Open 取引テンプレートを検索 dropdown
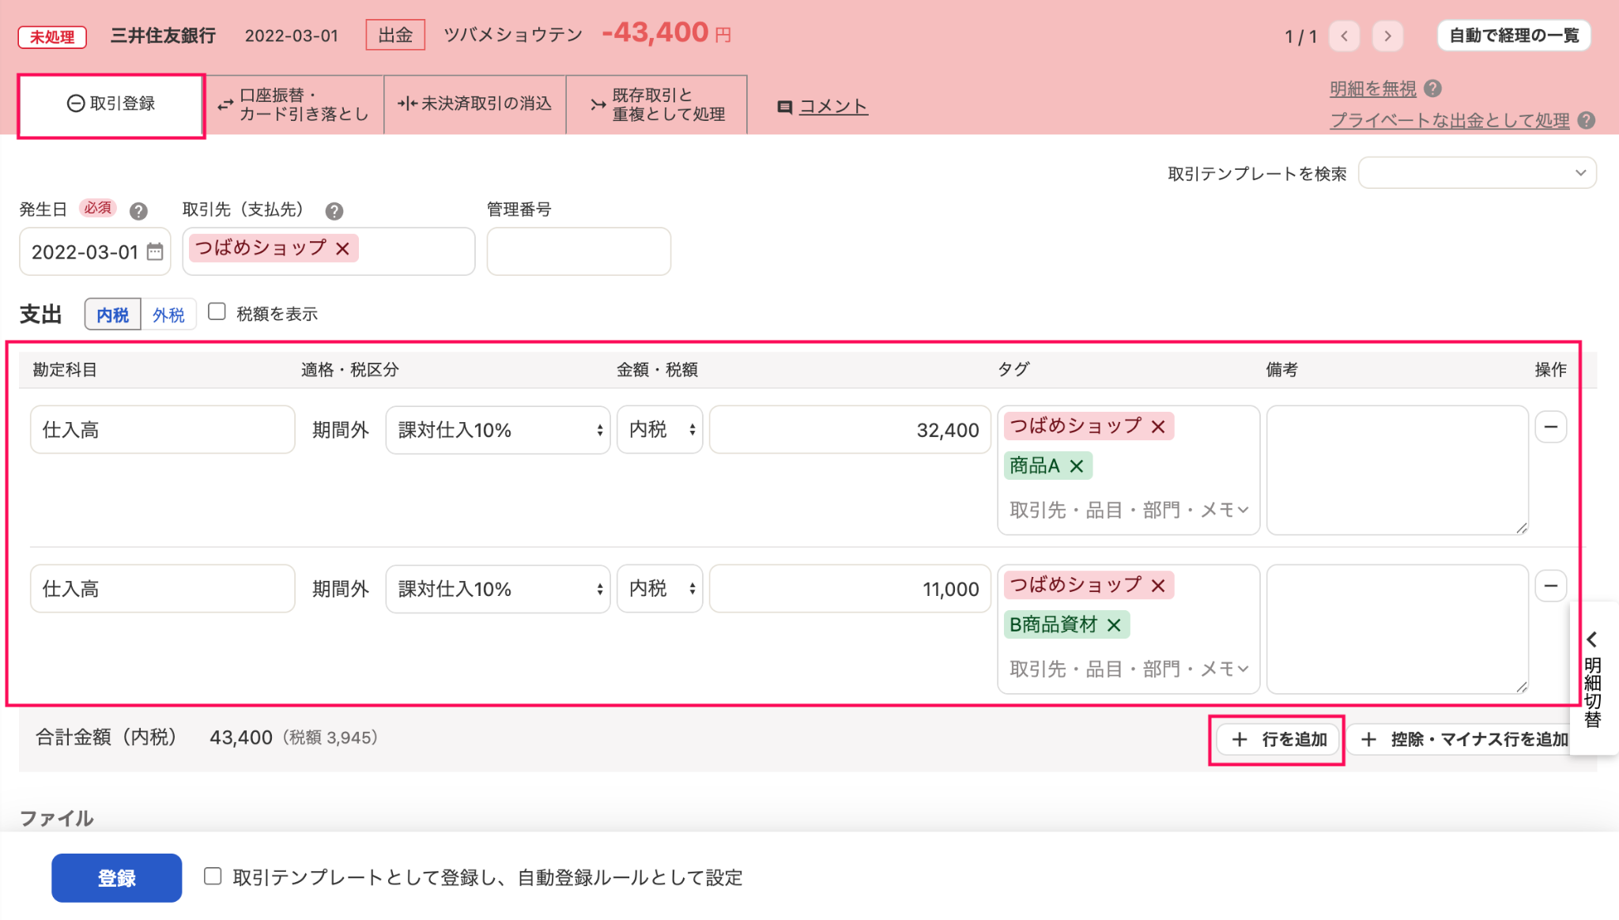Image resolution: width=1619 pixels, height=920 pixels. [1477, 173]
